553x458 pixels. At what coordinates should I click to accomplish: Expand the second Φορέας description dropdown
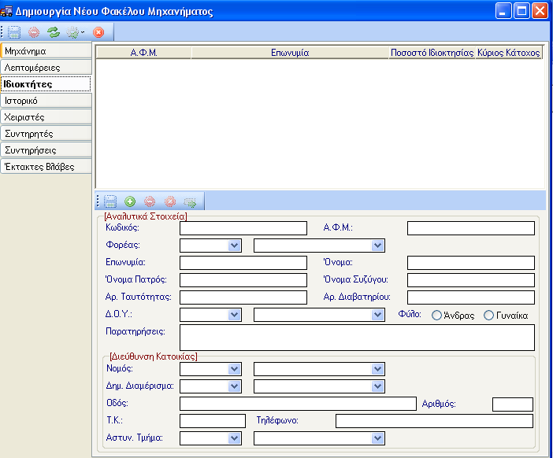click(x=377, y=246)
